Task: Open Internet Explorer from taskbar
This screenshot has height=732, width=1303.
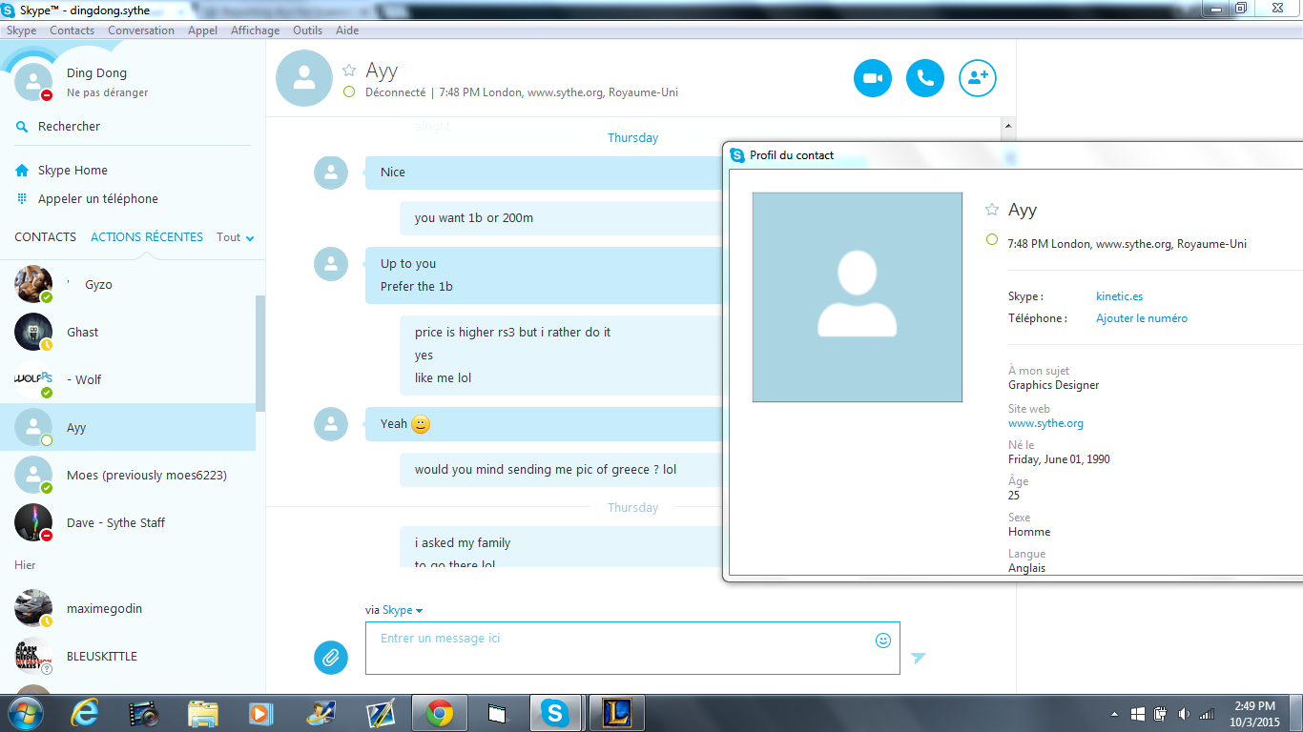Action: (86, 713)
